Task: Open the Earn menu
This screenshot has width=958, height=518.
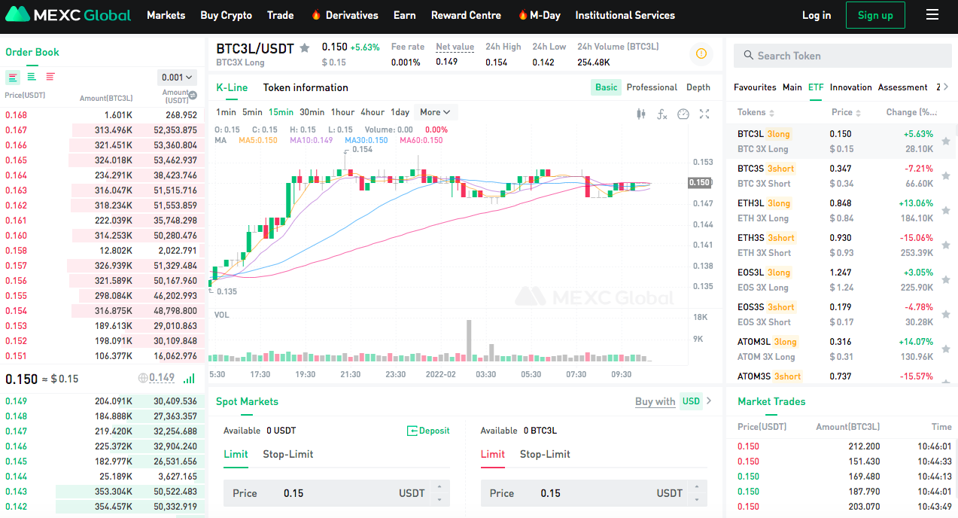Action: click(x=404, y=15)
